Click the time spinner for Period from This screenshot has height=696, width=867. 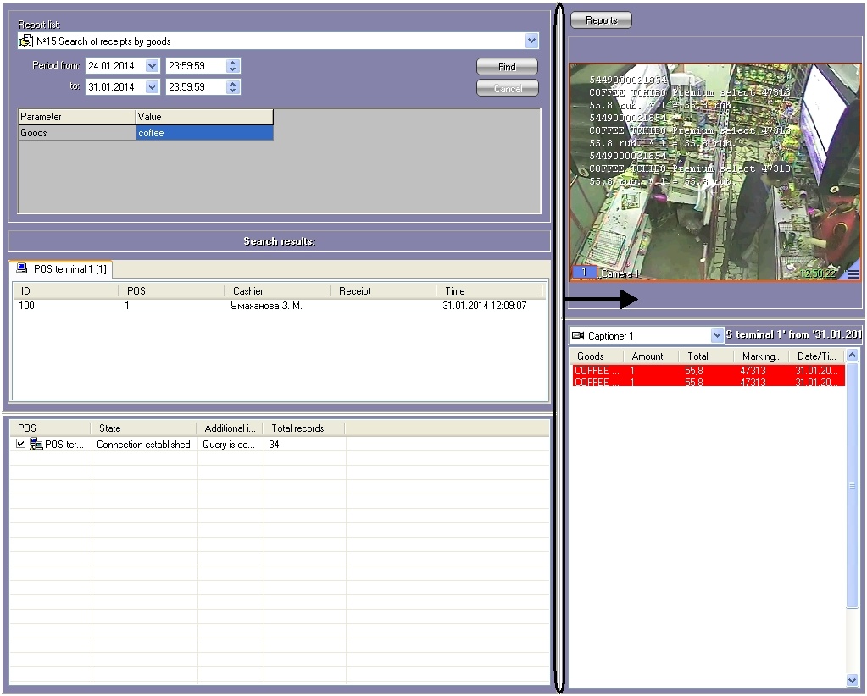[x=233, y=65]
